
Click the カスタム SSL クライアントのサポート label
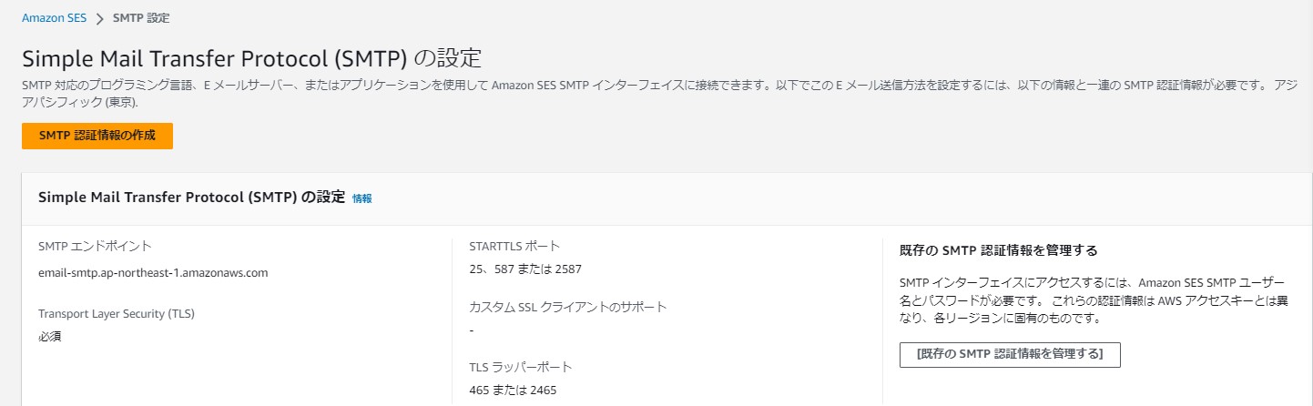(x=567, y=307)
